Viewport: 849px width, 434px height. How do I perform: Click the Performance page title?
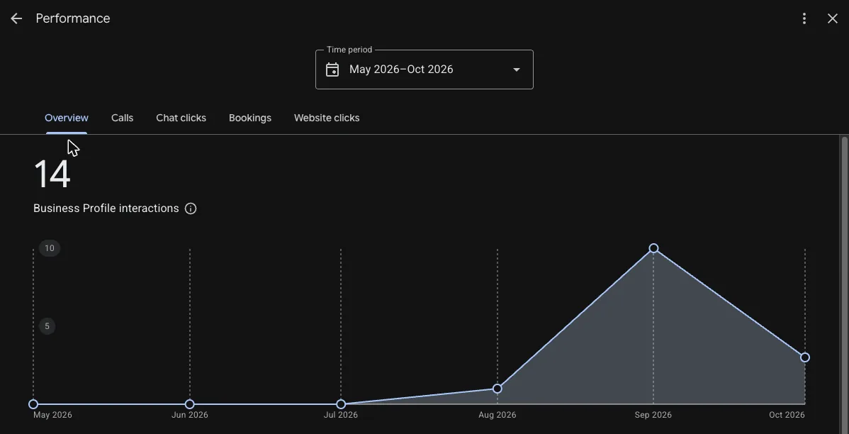(x=73, y=18)
